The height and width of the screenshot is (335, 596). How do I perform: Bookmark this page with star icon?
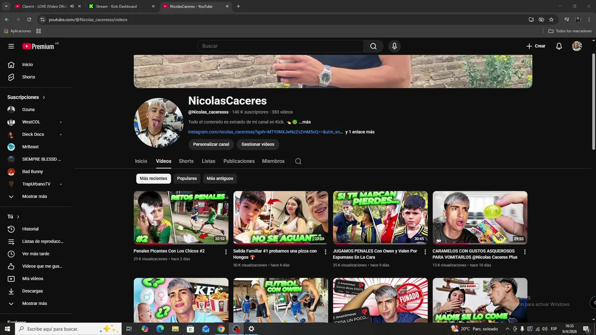click(551, 20)
